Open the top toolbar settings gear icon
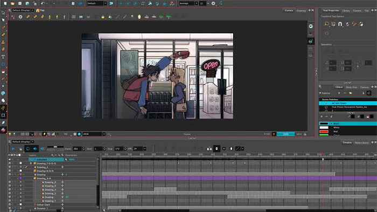The image size is (377, 212). tap(213, 3)
